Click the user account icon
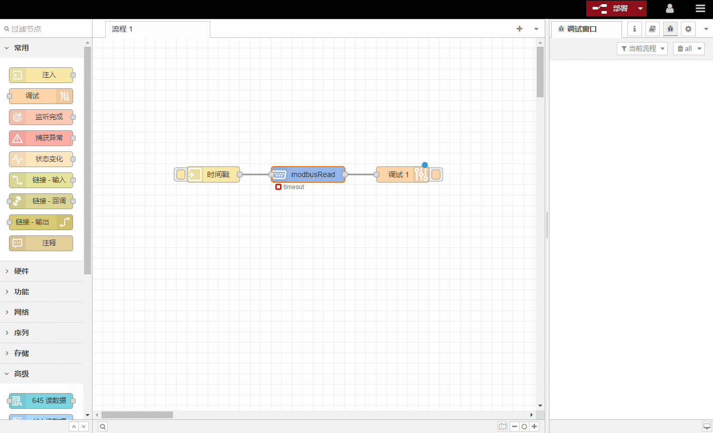Screen dimensions: 713x433 pos(669,8)
